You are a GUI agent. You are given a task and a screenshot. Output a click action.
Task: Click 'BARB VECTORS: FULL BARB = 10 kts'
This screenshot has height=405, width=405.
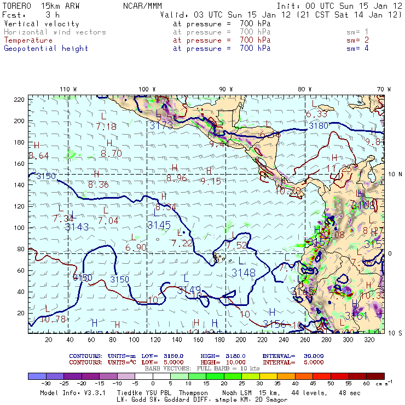coord(202,368)
